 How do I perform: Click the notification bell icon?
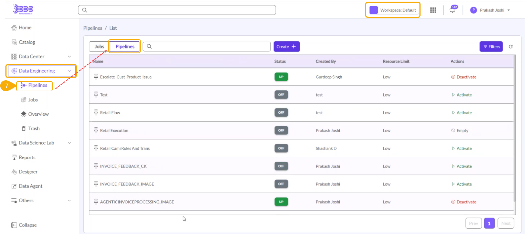(452, 10)
